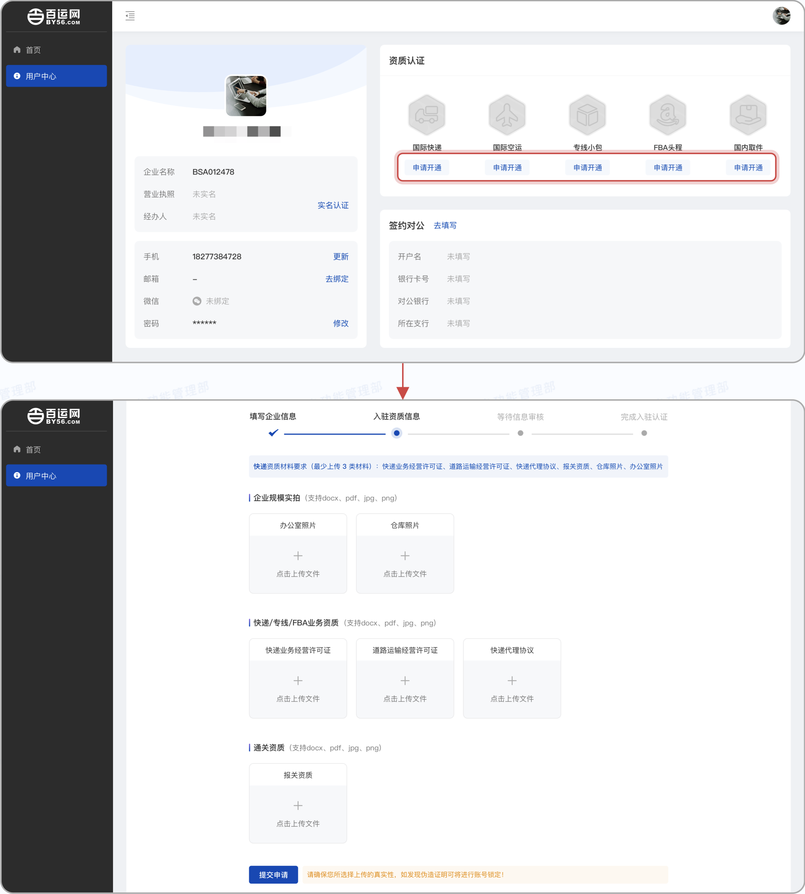Click 去填写 next to 签约对公
The height and width of the screenshot is (894, 805).
click(x=444, y=225)
